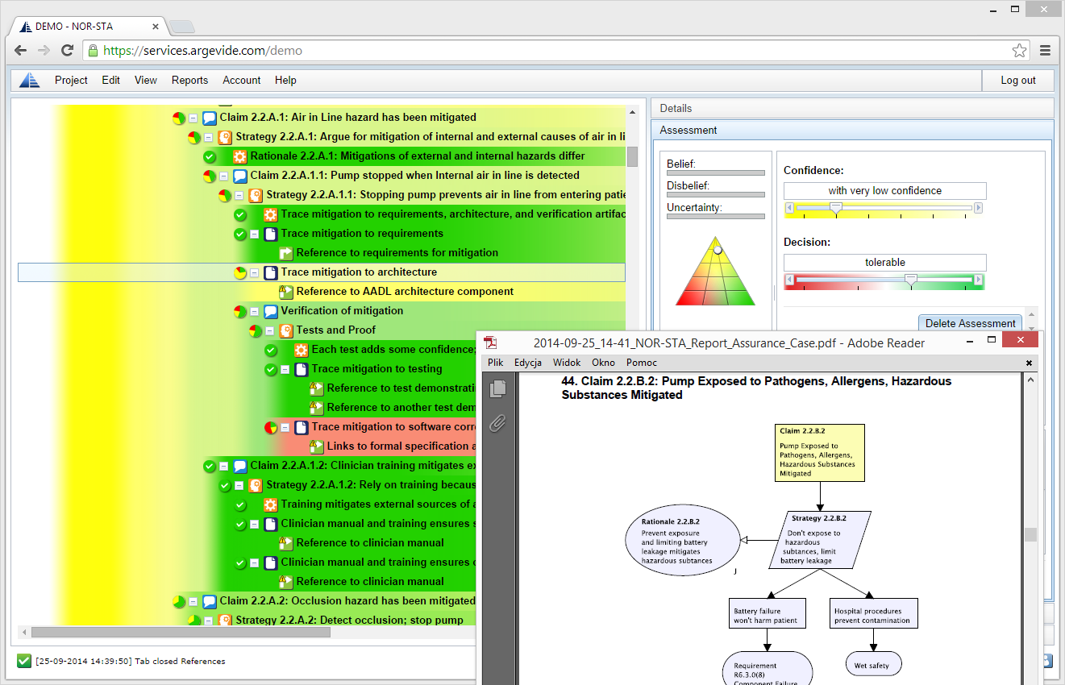Click document icon of Trace mitigation to architecture
Viewport: 1065px width, 685px height.
pos(271,272)
